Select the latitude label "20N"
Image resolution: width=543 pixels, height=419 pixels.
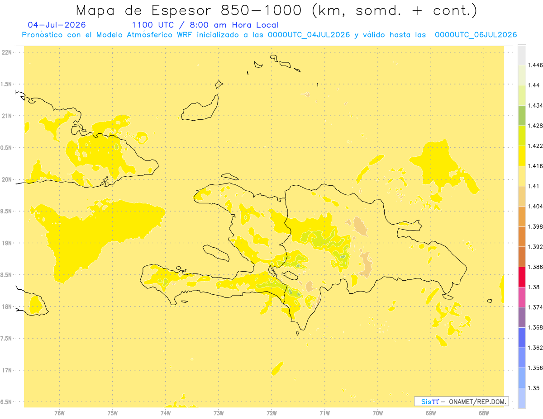pos(7,179)
